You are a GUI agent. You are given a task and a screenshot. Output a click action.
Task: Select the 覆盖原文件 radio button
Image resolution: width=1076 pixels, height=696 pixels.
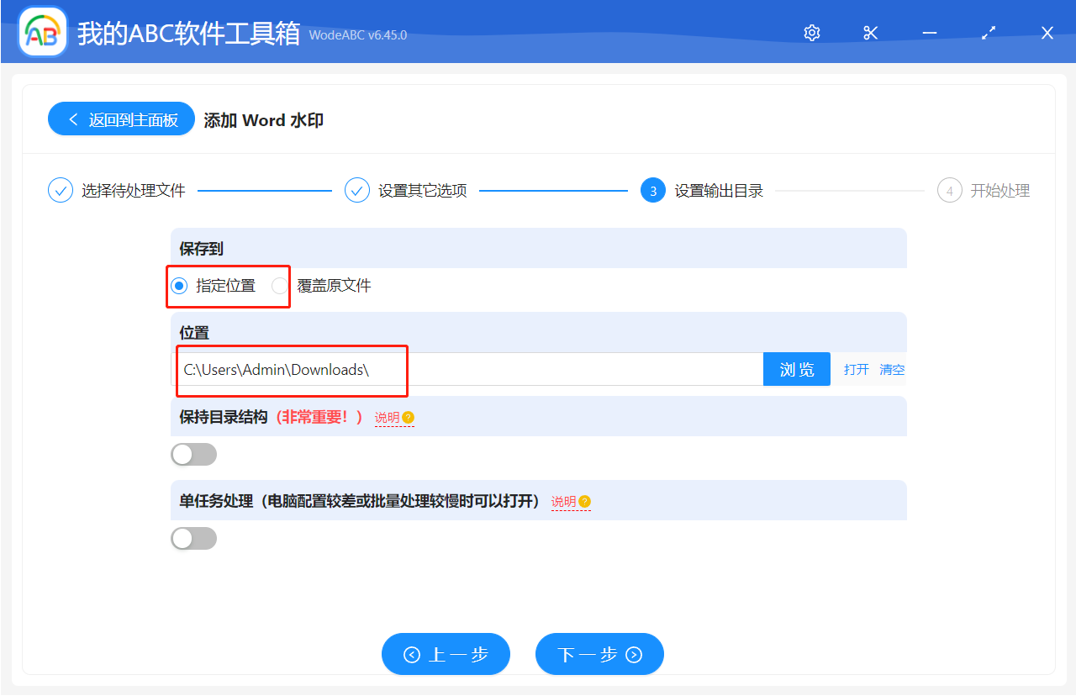(278, 286)
